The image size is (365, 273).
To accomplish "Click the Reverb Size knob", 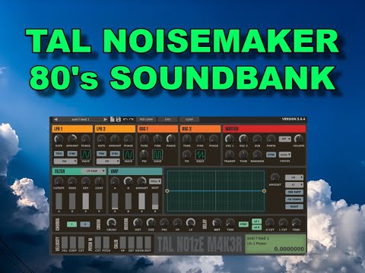I will 151,223.
